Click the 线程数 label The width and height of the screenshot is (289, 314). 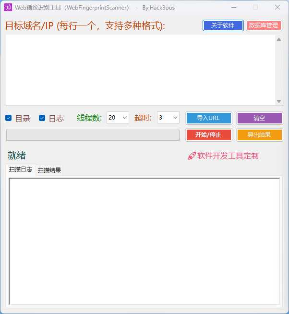[89, 118]
